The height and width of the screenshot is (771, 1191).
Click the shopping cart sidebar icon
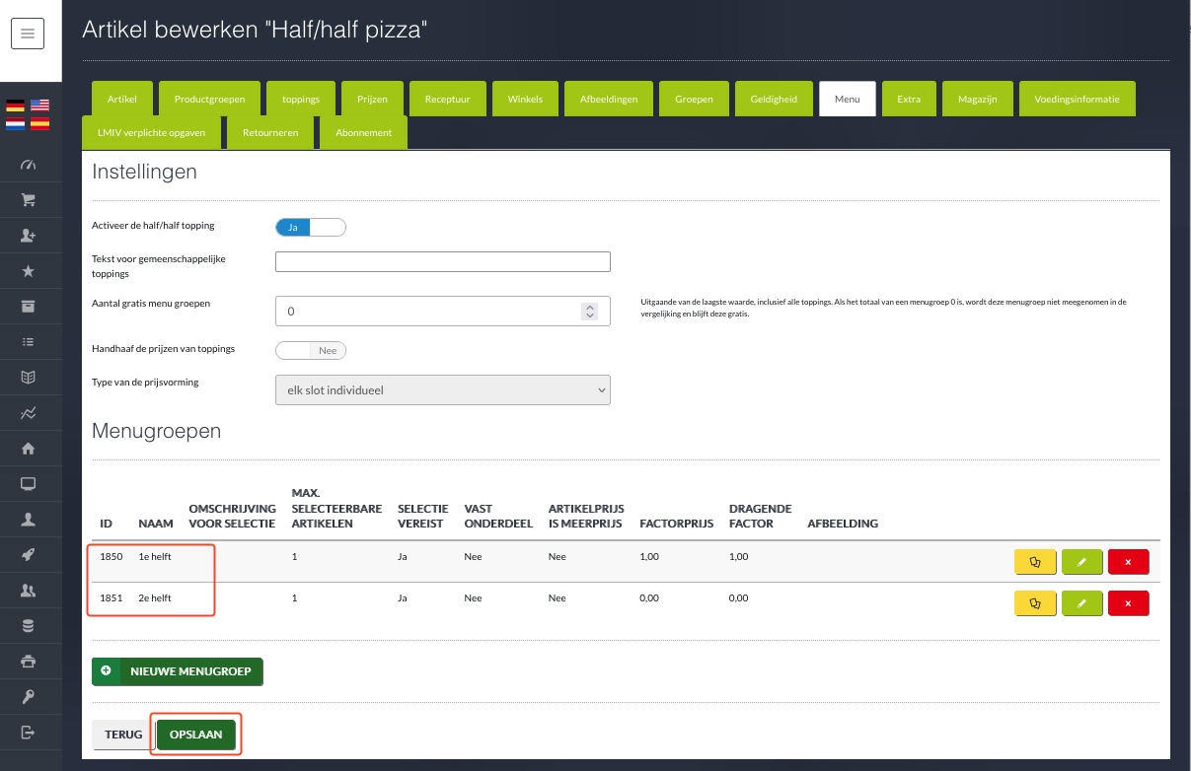(28, 200)
